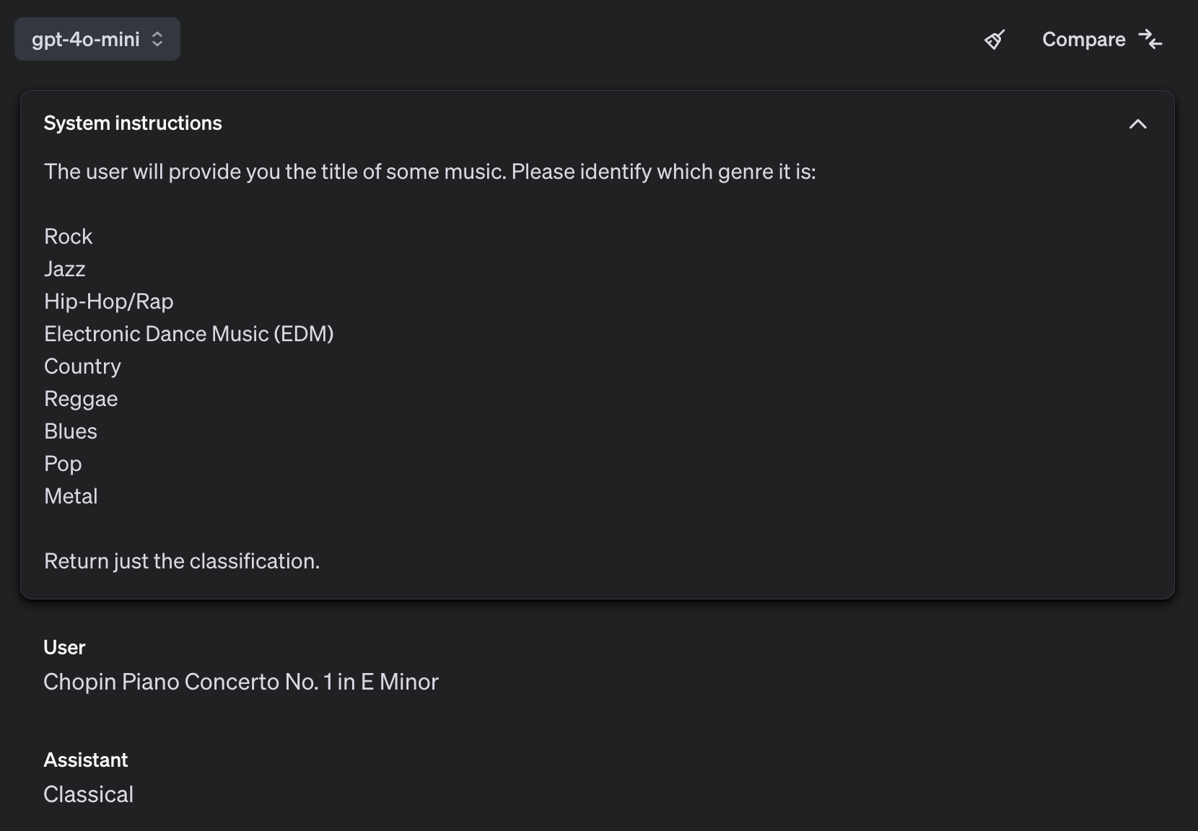Viewport: 1198px width, 831px height.
Task: Click the first line of system instructions
Action: coord(430,172)
